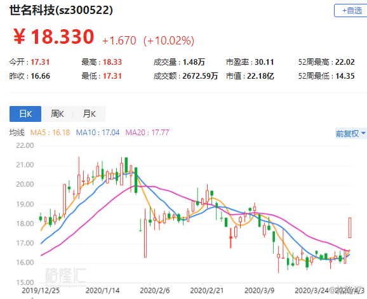Click the 最低 value 17.31

click(112, 76)
